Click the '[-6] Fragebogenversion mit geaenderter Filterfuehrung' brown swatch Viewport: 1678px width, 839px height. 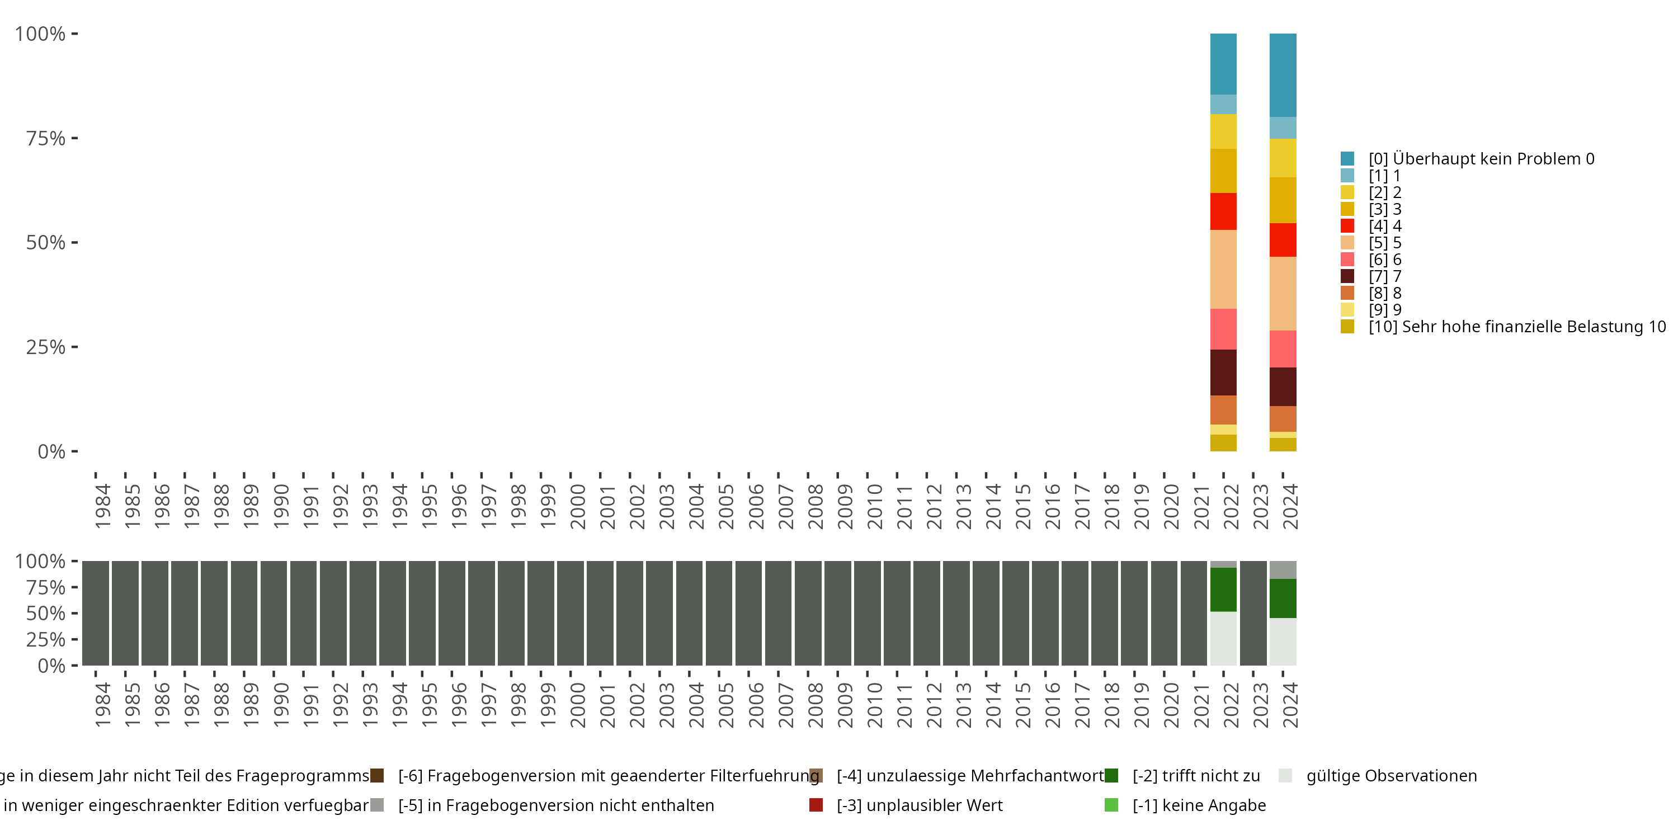[376, 775]
